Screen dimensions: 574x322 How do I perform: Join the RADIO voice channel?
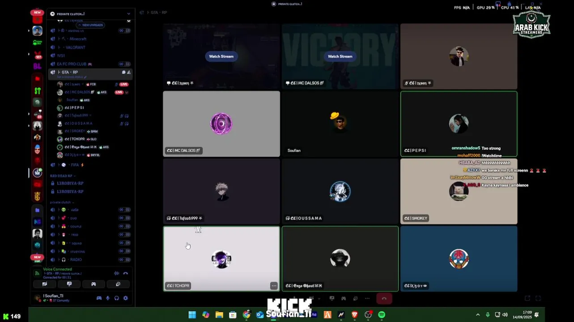(91, 259)
